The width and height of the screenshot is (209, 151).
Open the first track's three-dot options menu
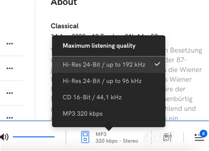click(x=10, y=43)
